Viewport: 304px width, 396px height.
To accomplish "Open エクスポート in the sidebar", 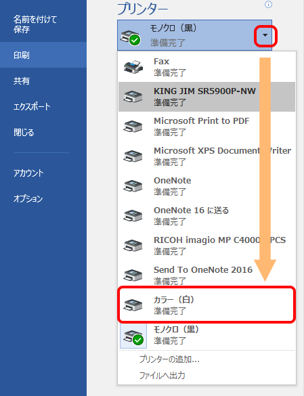I will coord(43,106).
